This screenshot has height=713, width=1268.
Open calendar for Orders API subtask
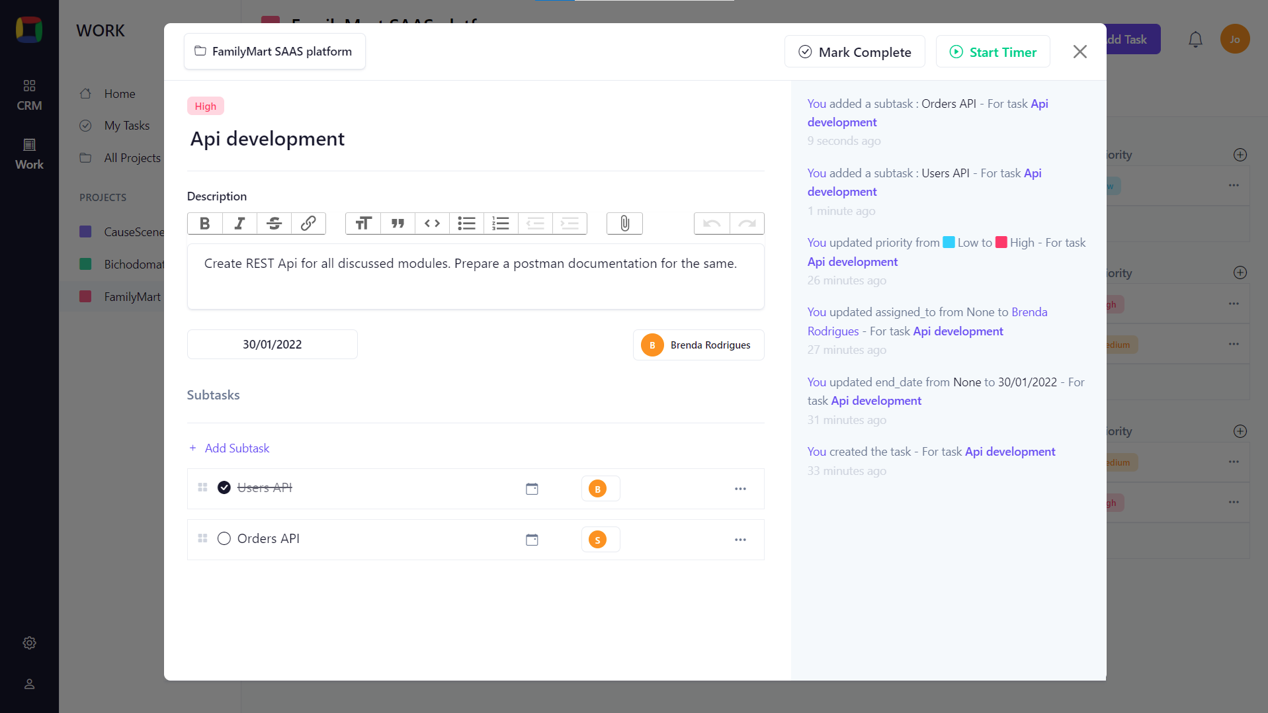[532, 540]
